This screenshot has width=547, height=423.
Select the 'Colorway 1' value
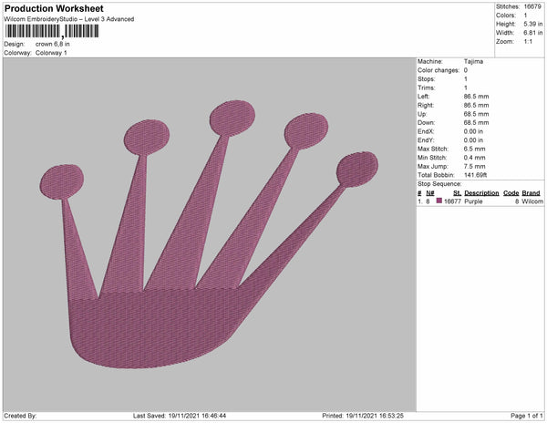tap(51, 53)
